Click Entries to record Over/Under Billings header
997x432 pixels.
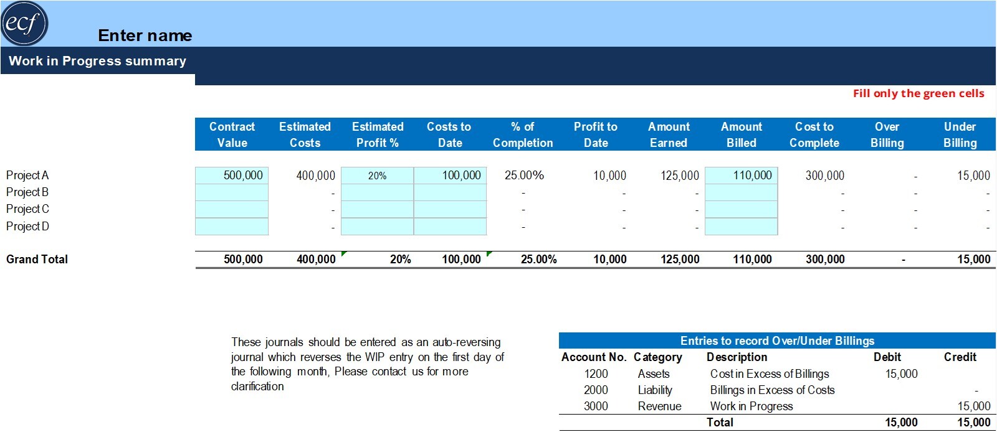tap(777, 340)
